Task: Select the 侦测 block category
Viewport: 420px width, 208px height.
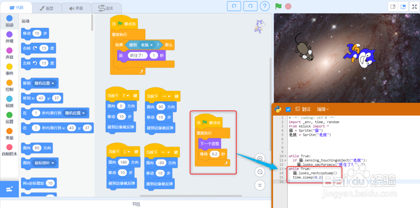Action: pos(9,102)
